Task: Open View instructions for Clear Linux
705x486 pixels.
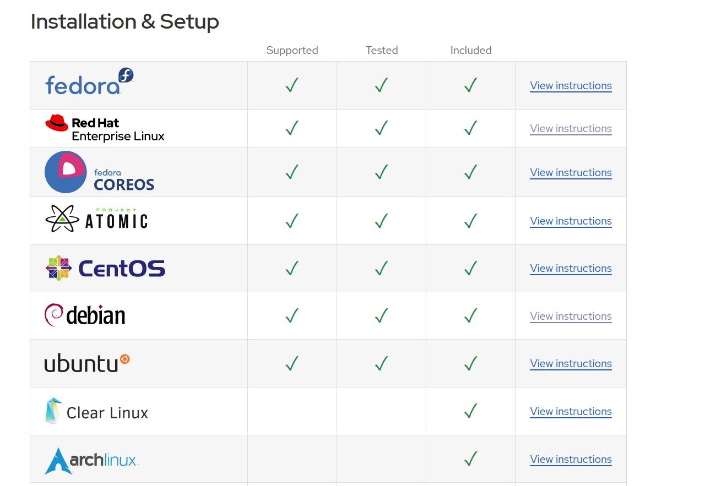Action: point(571,412)
